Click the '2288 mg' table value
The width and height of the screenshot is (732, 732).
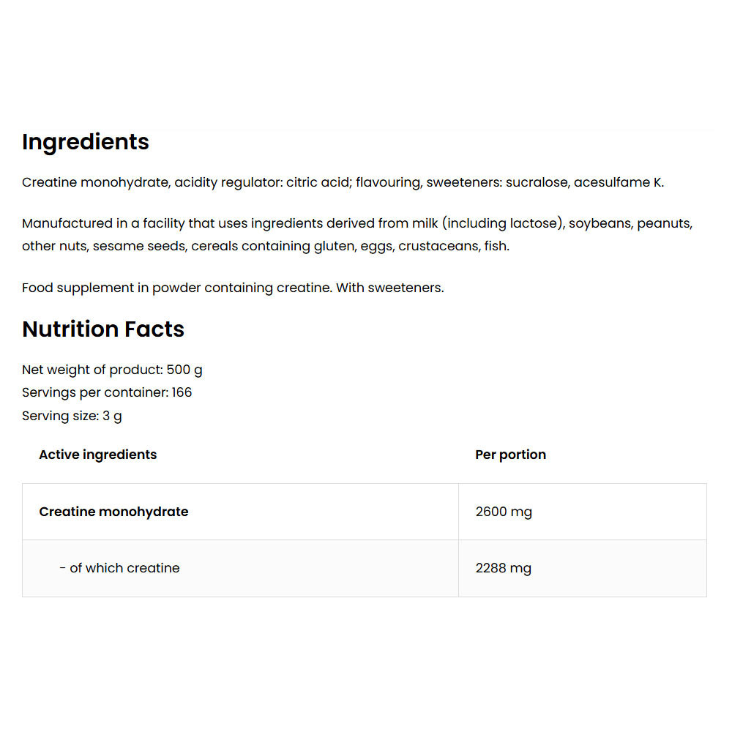click(x=503, y=568)
